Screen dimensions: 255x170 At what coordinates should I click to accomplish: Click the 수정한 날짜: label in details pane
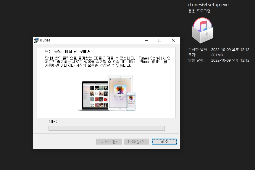(x=198, y=50)
